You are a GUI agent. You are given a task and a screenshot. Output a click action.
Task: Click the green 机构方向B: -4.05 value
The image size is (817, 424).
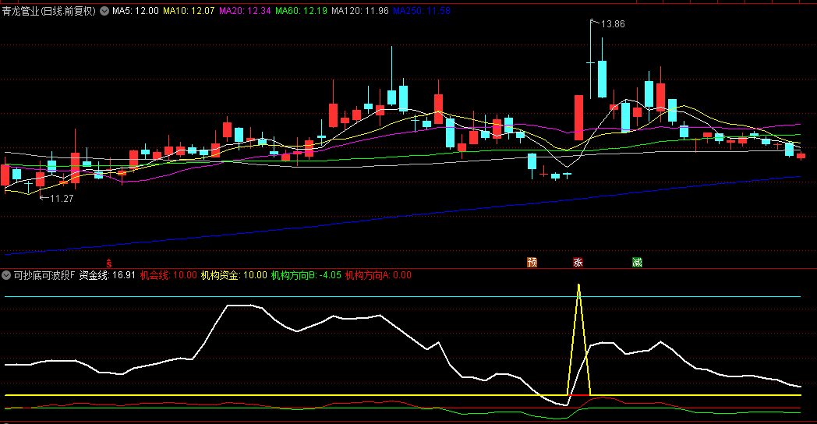click(306, 275)
